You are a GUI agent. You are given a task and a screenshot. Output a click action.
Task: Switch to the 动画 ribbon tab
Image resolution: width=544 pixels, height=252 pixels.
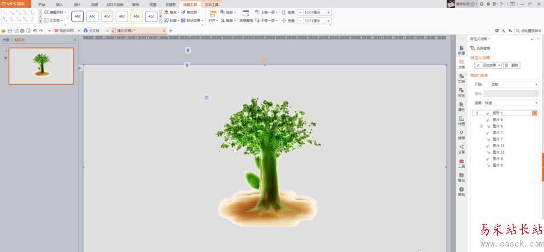[x=95, y=4]
